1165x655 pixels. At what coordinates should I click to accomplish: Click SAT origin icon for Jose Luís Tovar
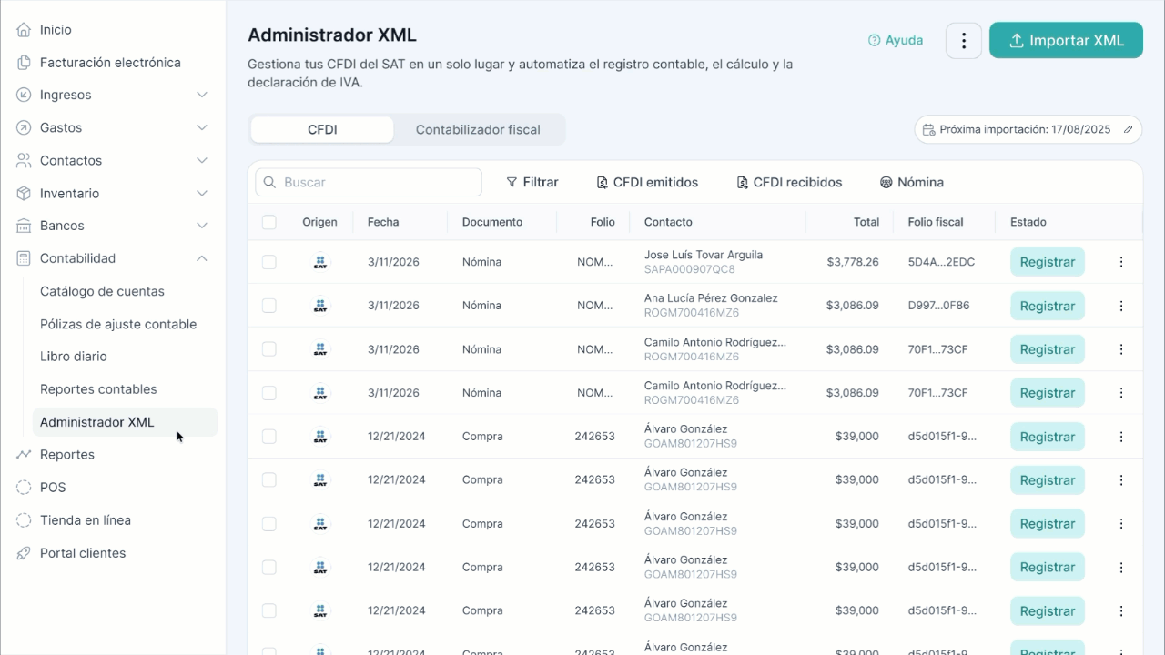(320, 262)
